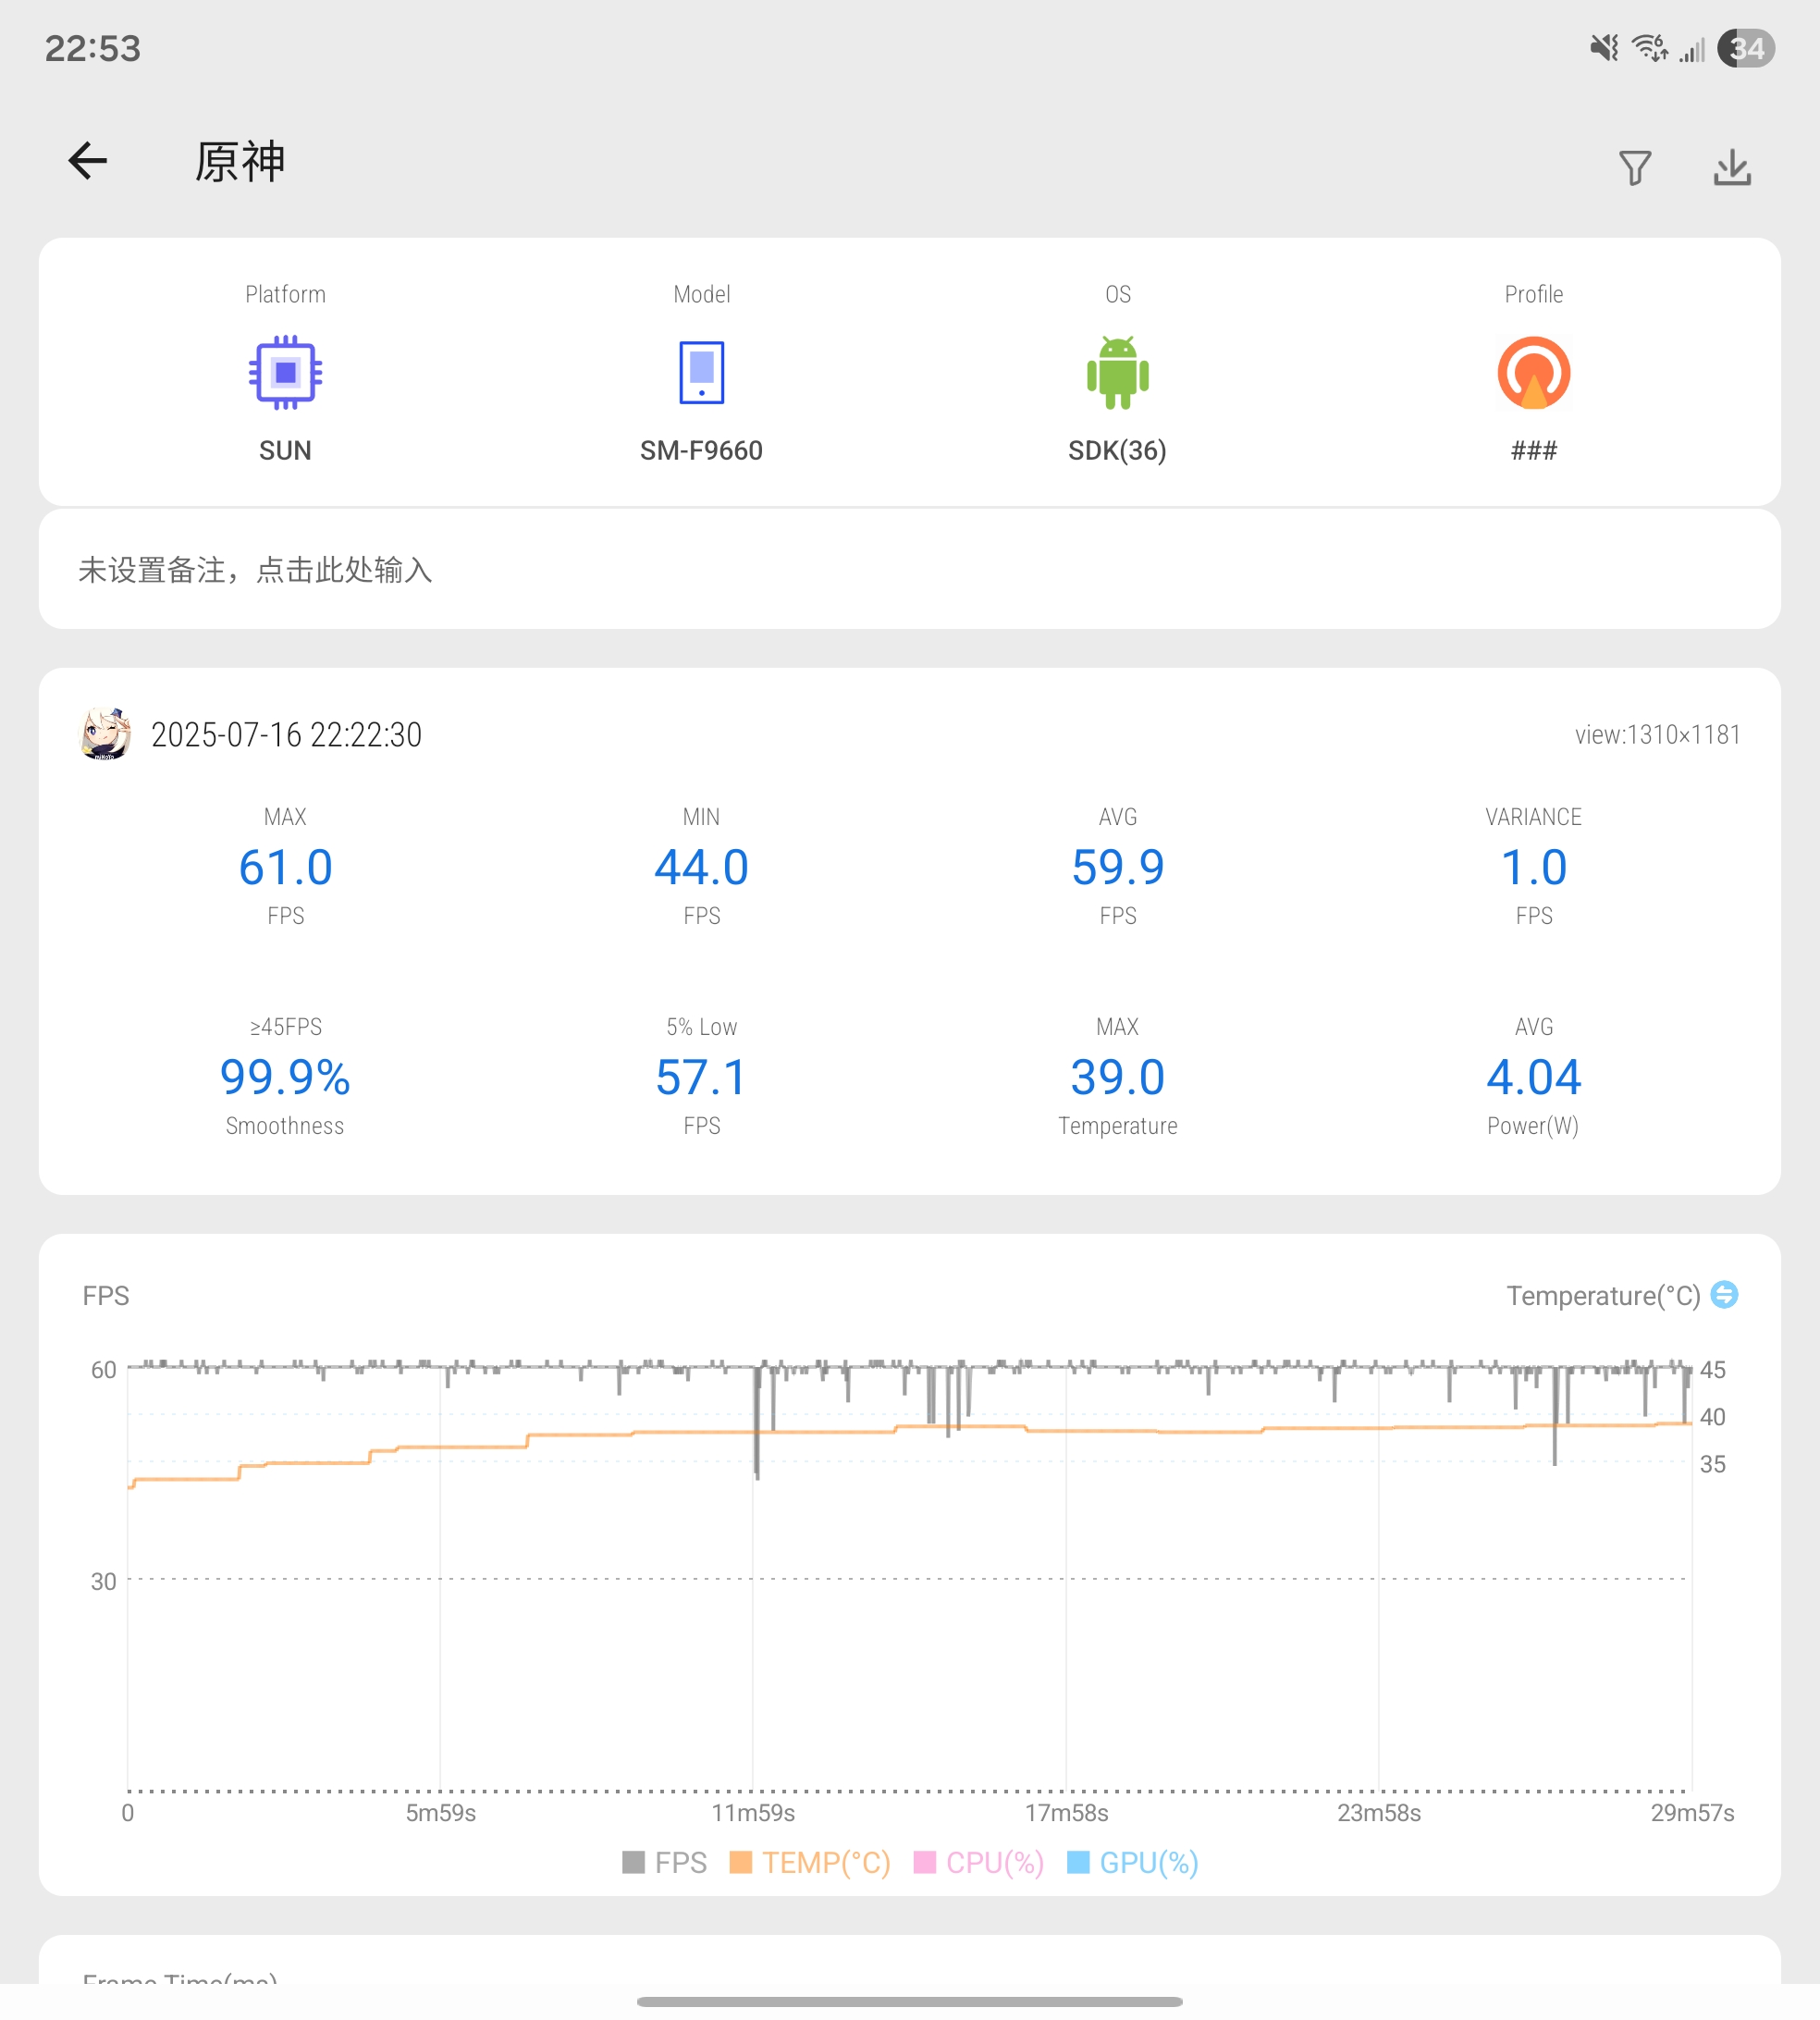
Task: Tap the 17m58s time axis marker
Action: [1067, 1813]
